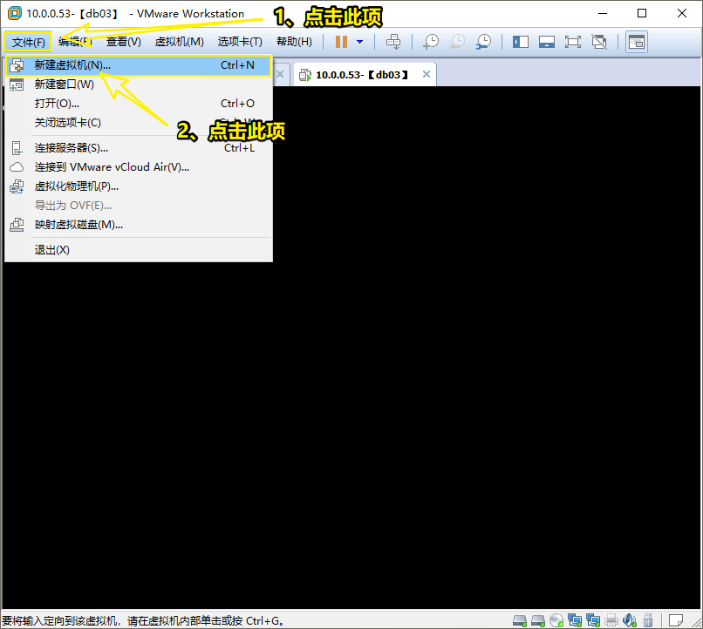The width and height of the screenshot is (703, 629).
Task: Click the console view icon
Action: tap(637, 42)
